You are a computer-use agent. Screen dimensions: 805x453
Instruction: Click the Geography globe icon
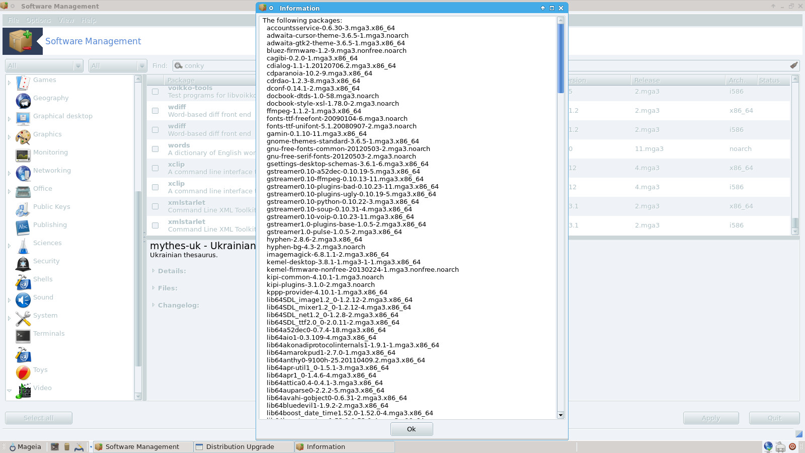[x=23, y=101]
